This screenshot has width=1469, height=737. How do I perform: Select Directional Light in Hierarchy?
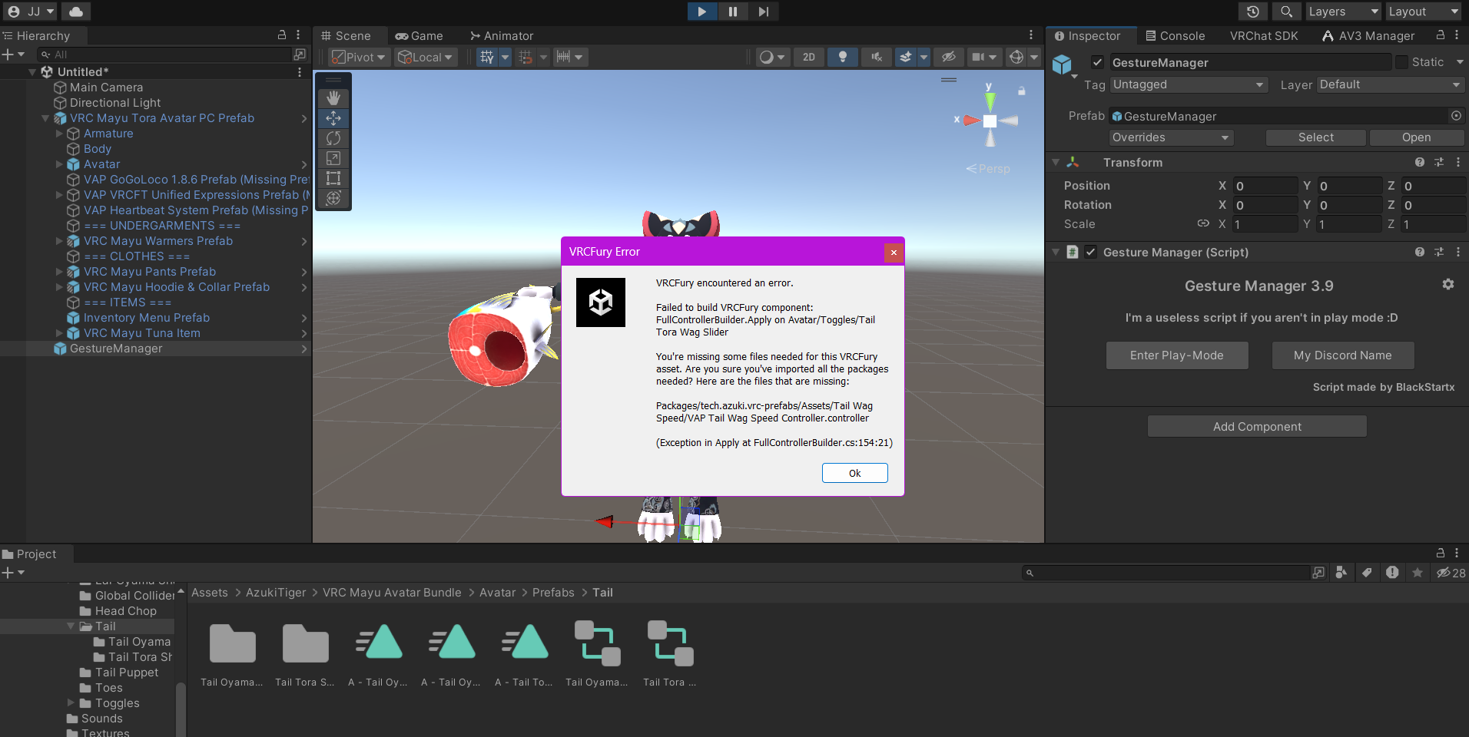pyautogui.click(x=115, y=103)
